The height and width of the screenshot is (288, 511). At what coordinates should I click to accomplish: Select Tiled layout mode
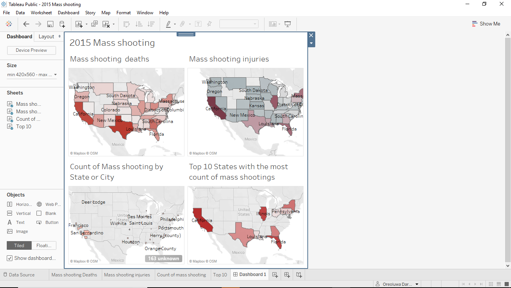coord(19,245)
